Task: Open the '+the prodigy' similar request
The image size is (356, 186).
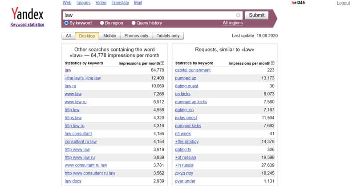Action: (187, 142)
